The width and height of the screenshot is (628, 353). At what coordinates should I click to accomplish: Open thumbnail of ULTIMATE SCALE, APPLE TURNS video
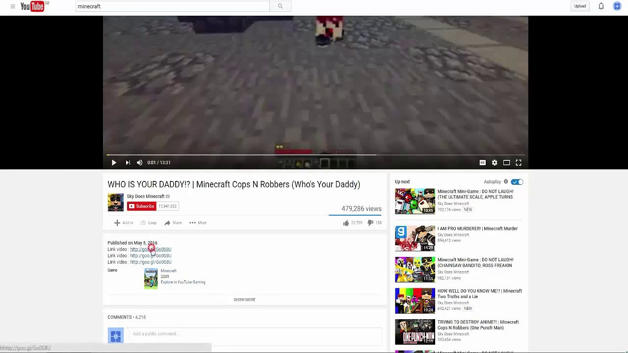[415, 201]
